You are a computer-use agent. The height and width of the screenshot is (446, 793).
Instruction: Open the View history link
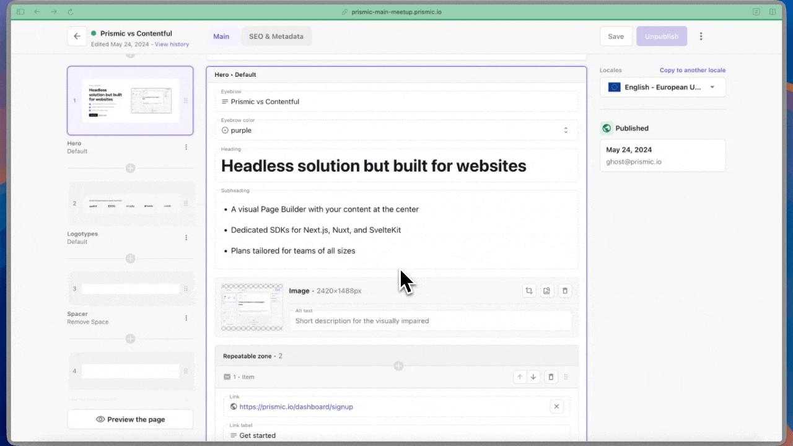pos(172,45)
